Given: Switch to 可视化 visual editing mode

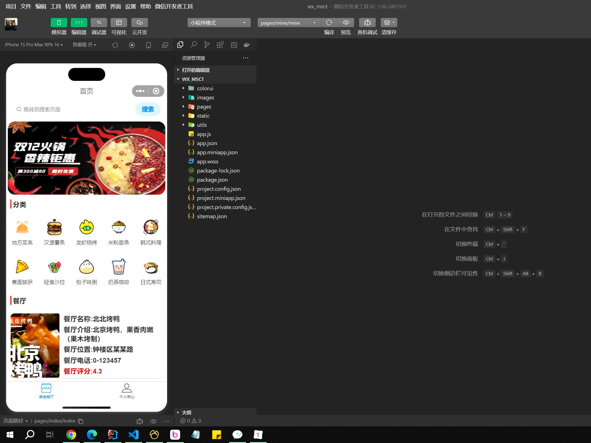Looking at the screenshot, I should tap(119, 26).
